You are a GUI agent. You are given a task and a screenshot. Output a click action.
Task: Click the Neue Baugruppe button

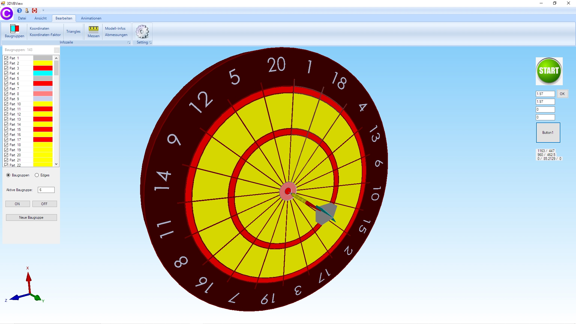(x=31, y=217)
